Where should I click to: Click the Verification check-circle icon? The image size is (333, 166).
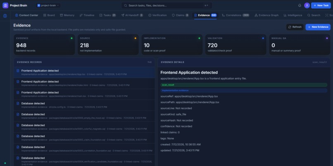coord(150,15)
